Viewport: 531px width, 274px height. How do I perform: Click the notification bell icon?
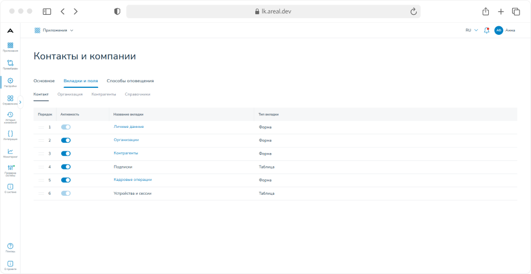pos(486,30)
